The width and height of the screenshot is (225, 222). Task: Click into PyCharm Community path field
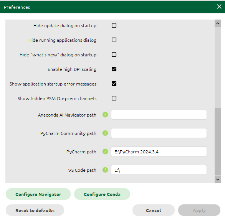159,133
